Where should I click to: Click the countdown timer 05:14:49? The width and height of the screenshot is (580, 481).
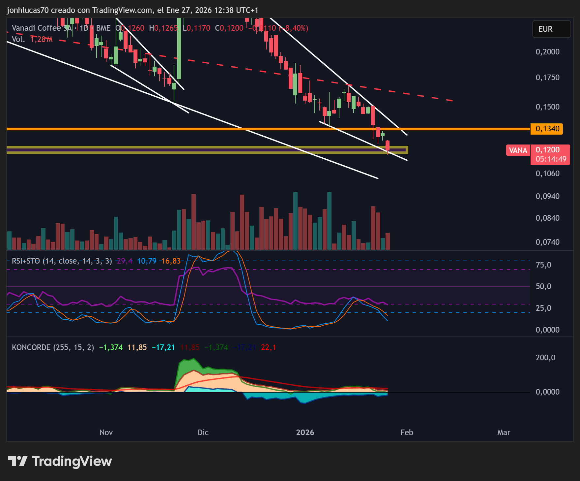coord(551,159)
